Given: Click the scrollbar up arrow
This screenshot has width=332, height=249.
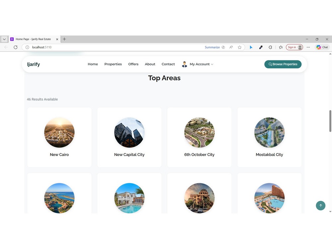Looking at the screenshot, I should click(330, 54).
